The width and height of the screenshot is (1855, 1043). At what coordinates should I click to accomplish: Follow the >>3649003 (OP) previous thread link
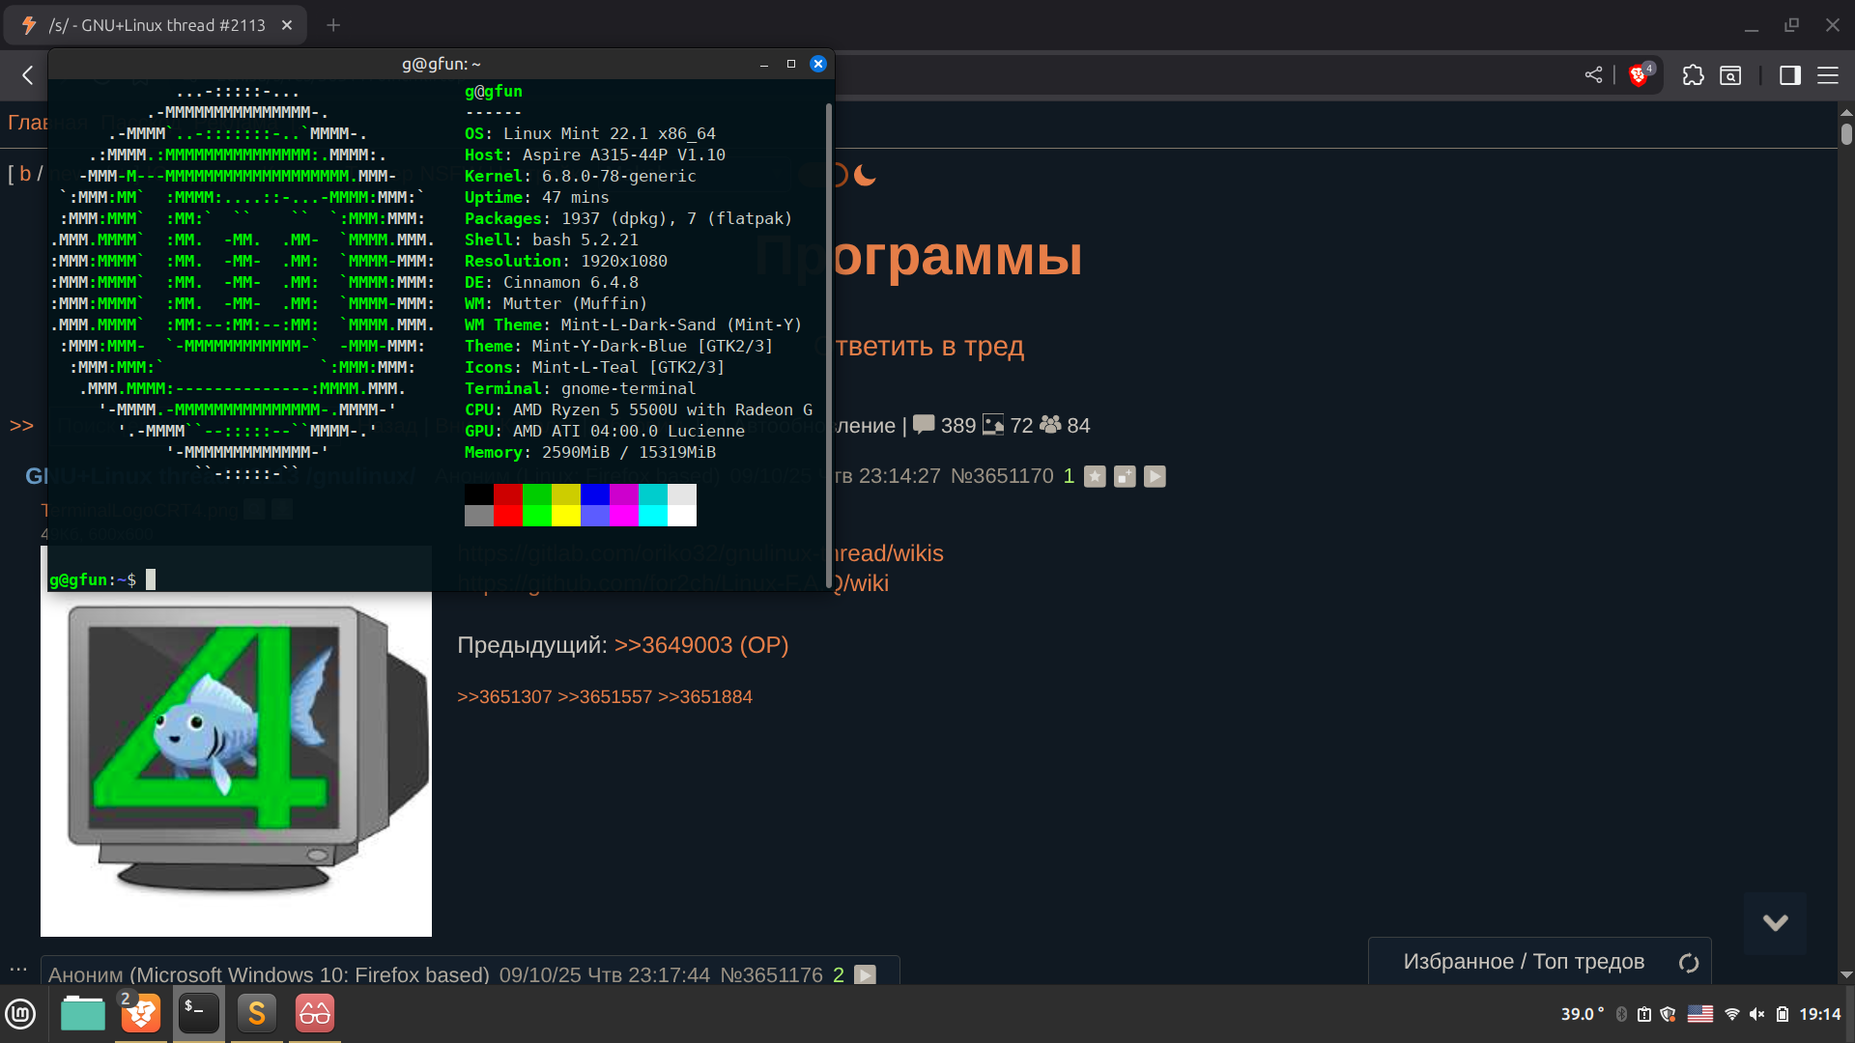(701, 645)
